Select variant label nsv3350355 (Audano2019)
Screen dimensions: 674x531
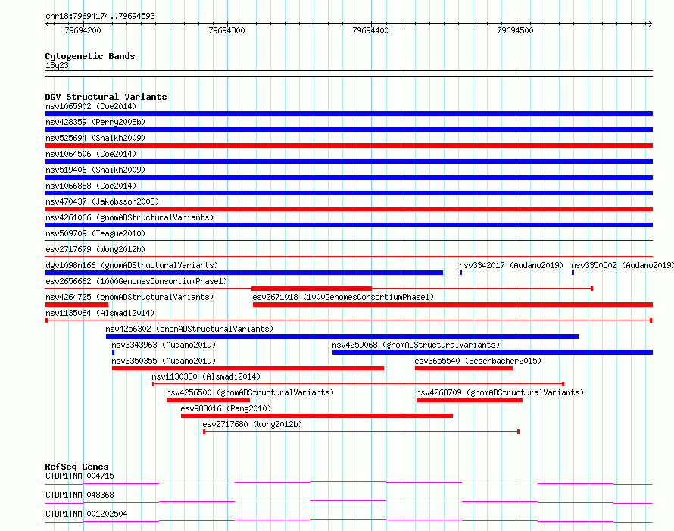click(x=164, y=361)
